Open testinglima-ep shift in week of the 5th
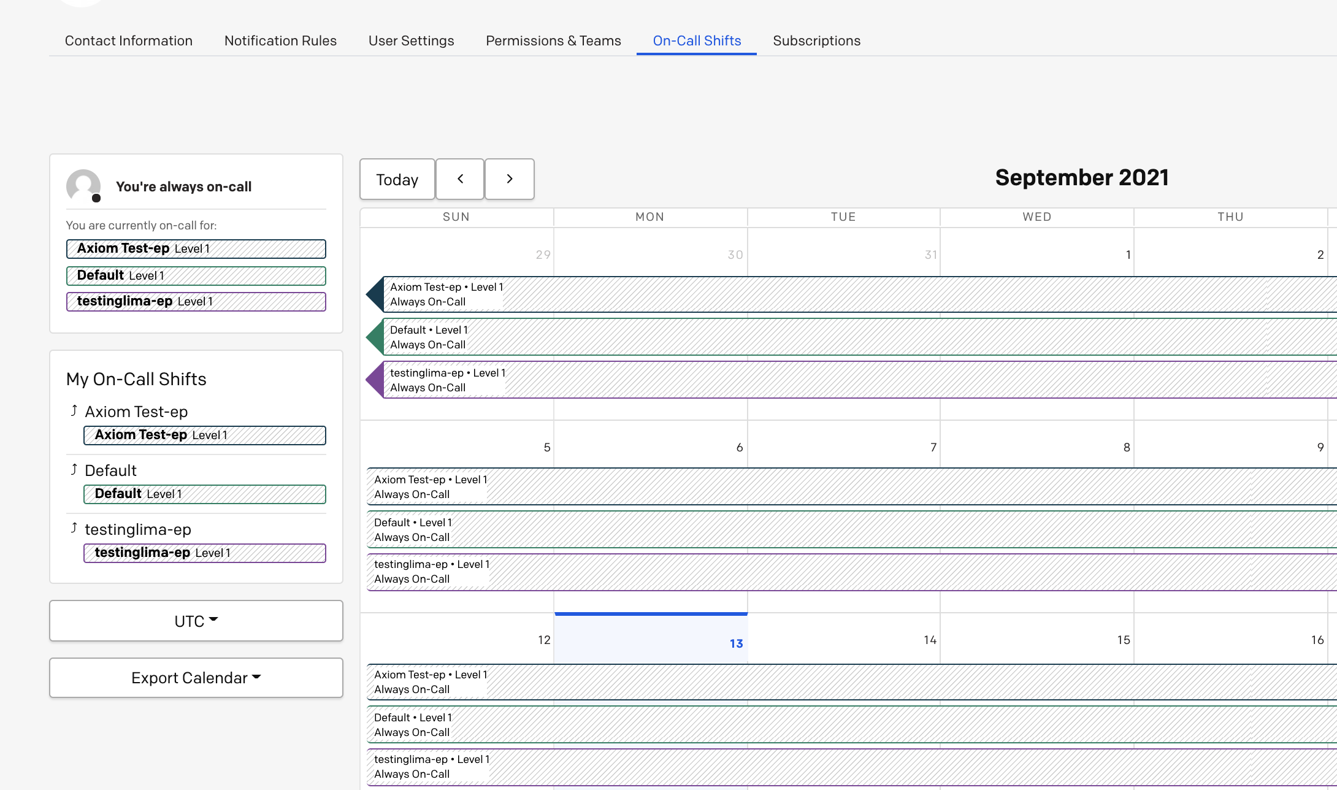The width and height of the screenshot is (1337, 790). (852, 572)
